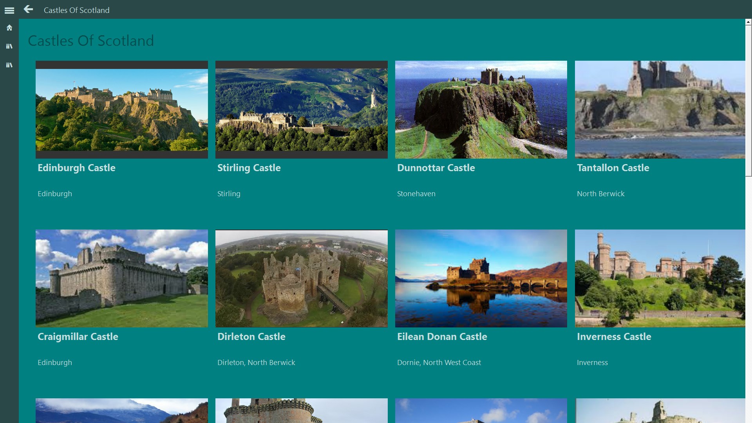Open the Eilean Donan Castle link
The width and height of the screenshot is (752, 423).
pos(442,336)
